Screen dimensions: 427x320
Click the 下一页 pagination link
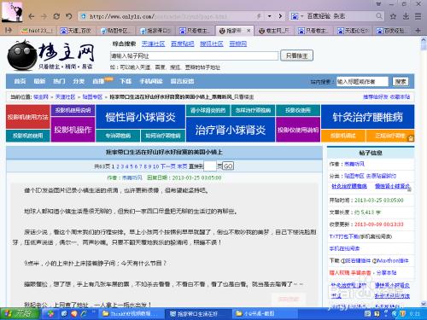click(x=168, y=166)
